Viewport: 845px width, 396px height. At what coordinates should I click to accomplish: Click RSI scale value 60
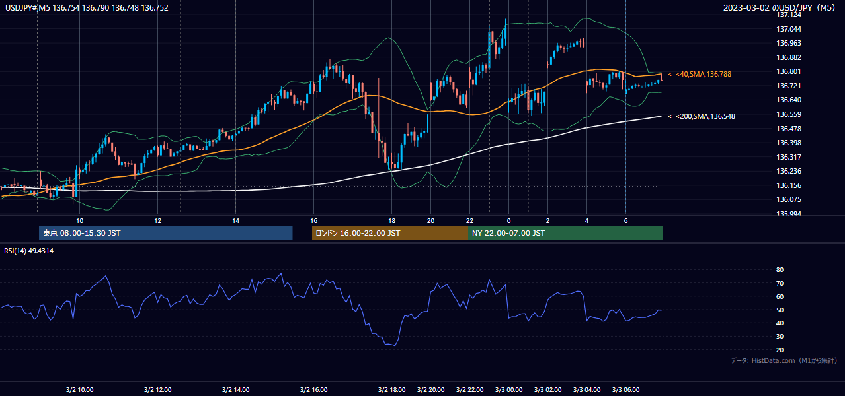click(x=780, y=296)
